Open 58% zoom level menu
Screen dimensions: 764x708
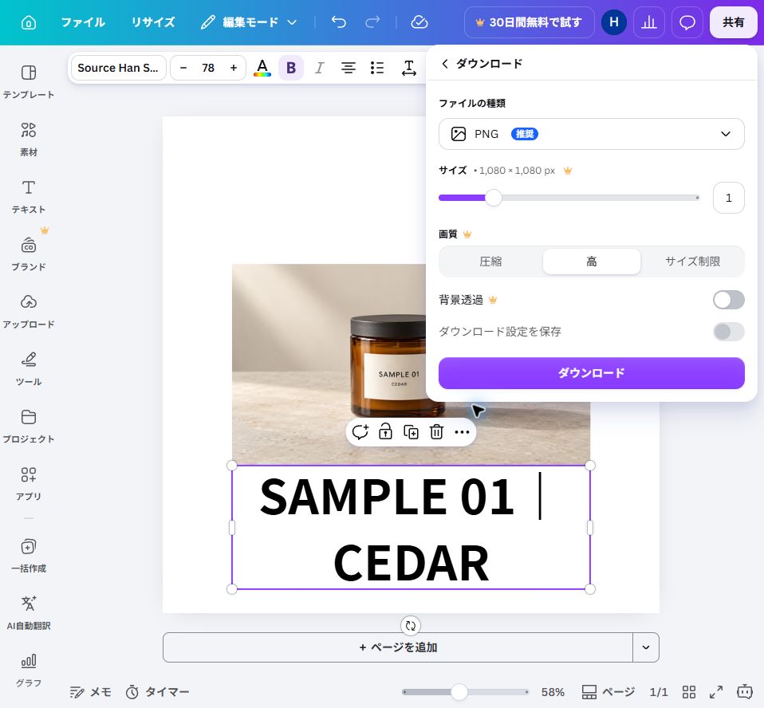click(553, 692)
